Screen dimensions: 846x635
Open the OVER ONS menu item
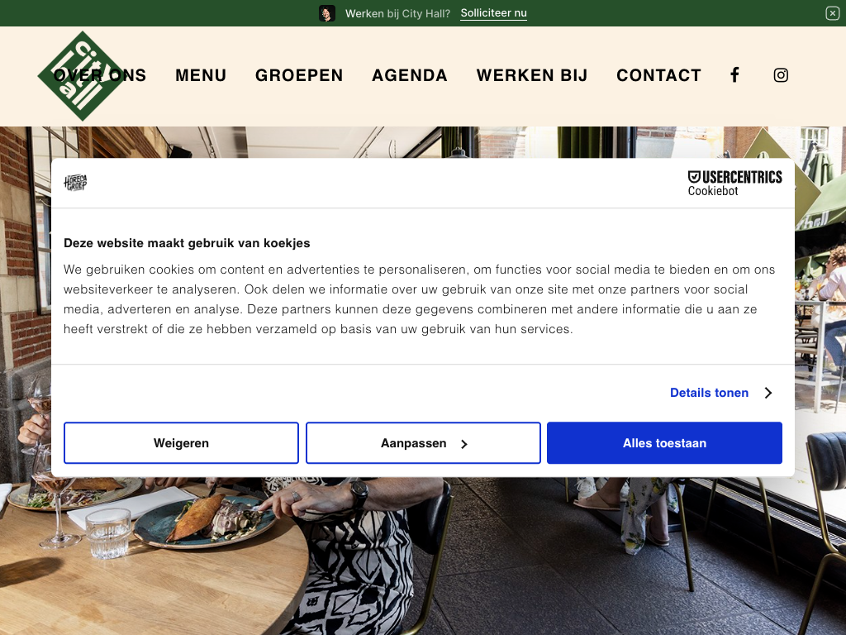click(x=100, y=75)
